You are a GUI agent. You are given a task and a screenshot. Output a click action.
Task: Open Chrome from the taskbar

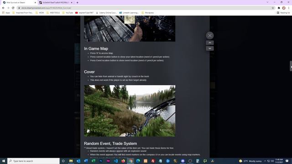(130, 161)
